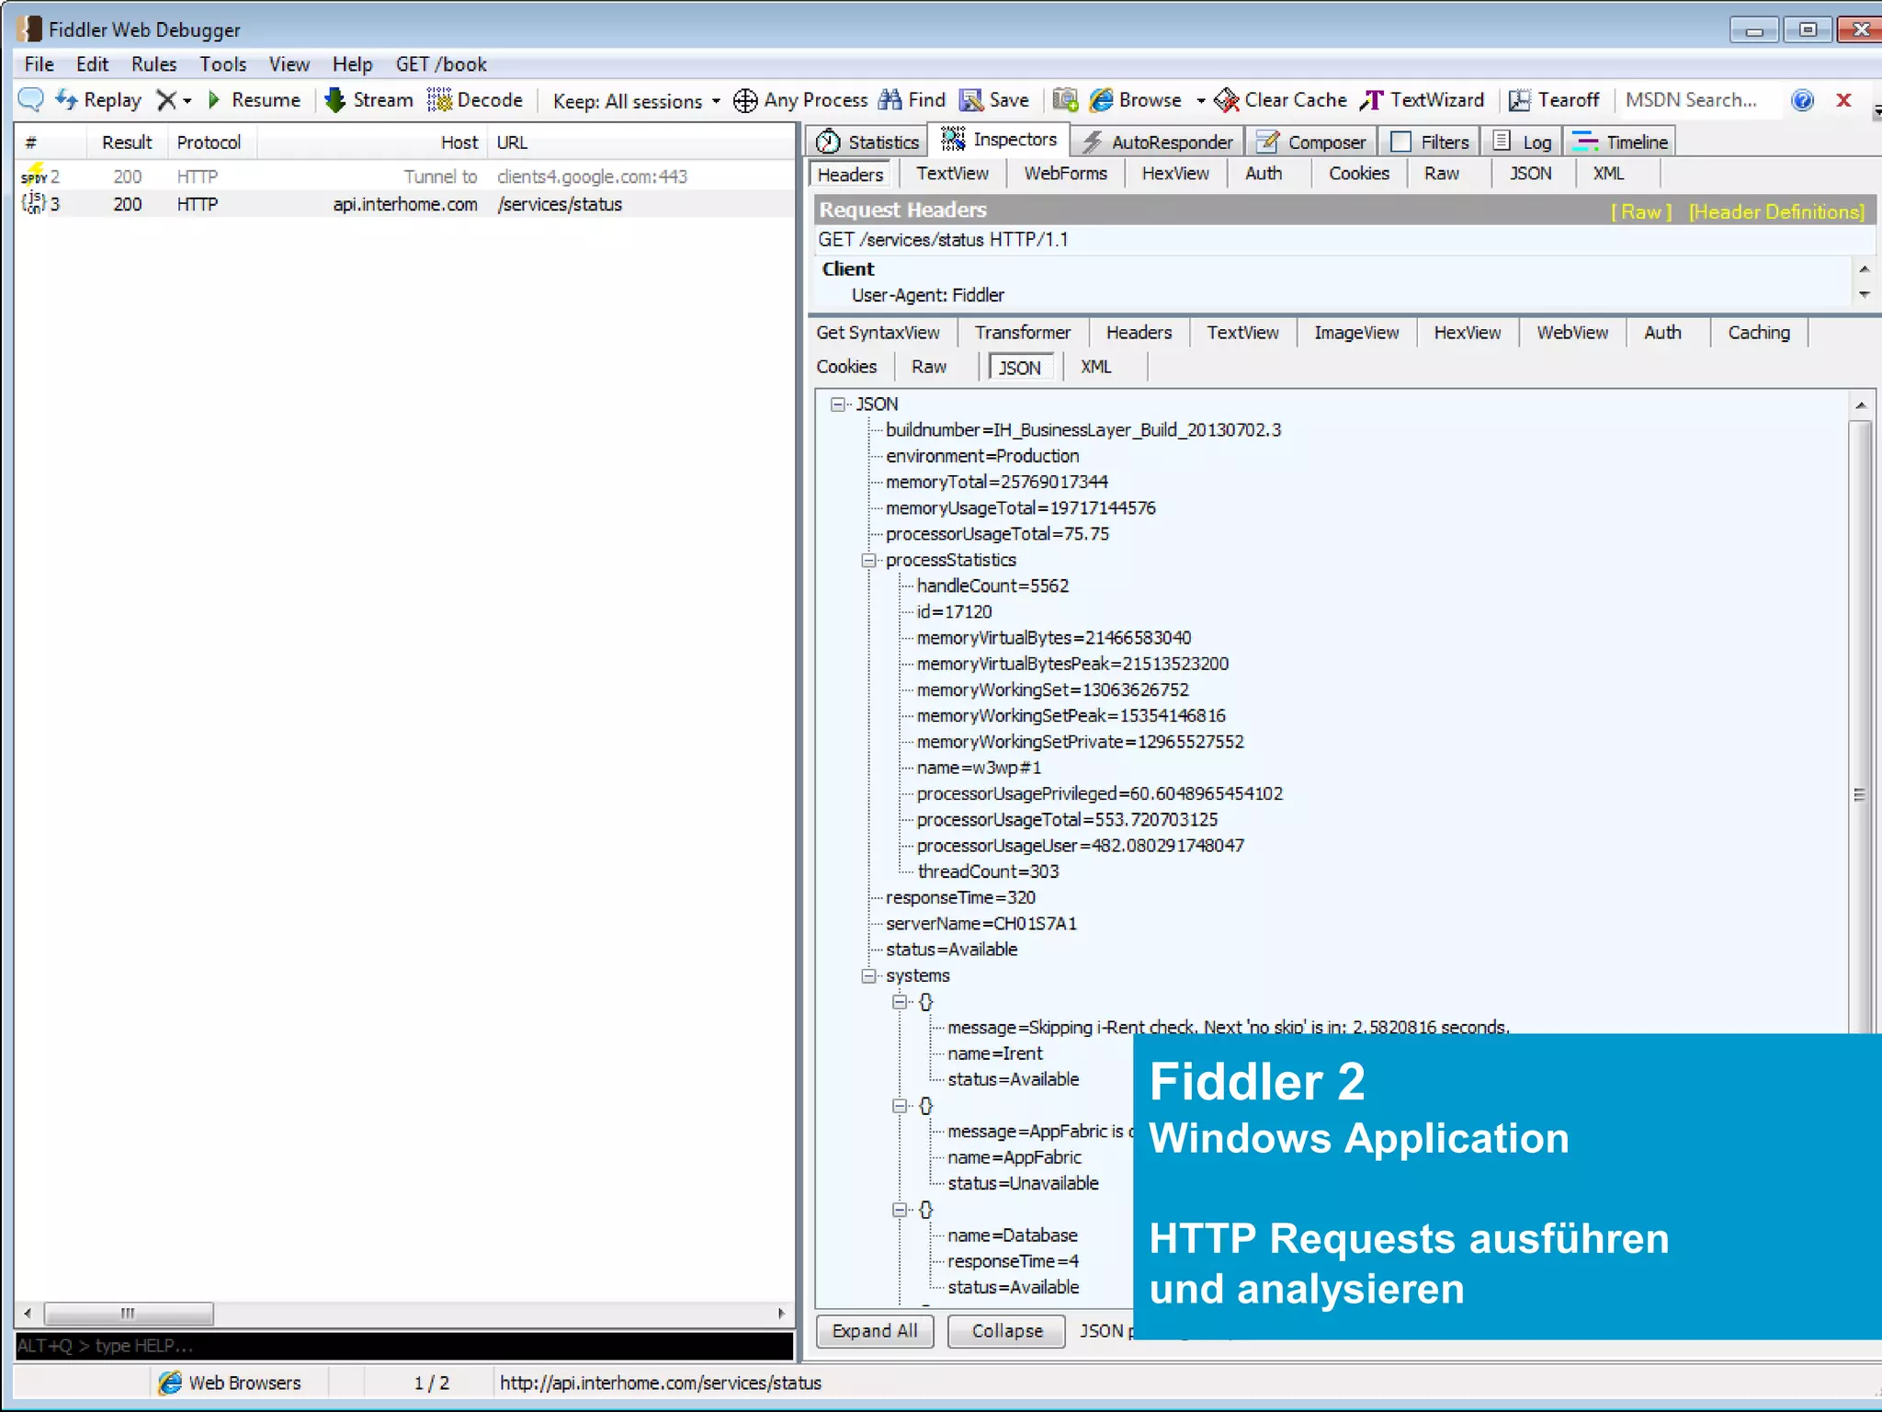Click the Clear Cache icon
Viewport: 1882px width, 1412px height.
tap(1226, 99)
